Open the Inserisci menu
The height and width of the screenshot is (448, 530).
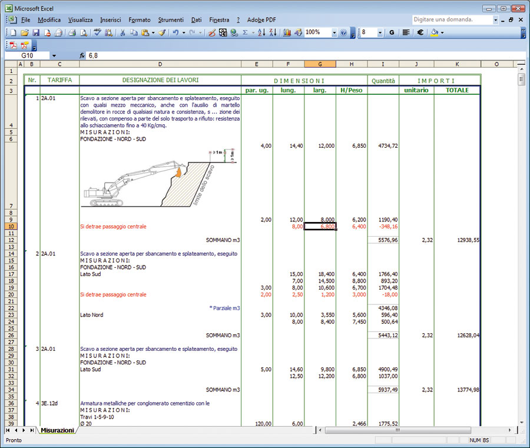(111, 20)
